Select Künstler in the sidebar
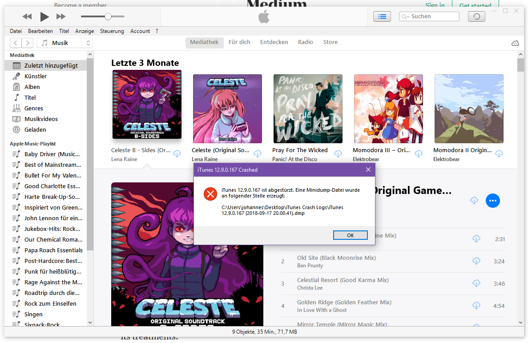Viewport: 528px width, 343px height. click(36, 76)
